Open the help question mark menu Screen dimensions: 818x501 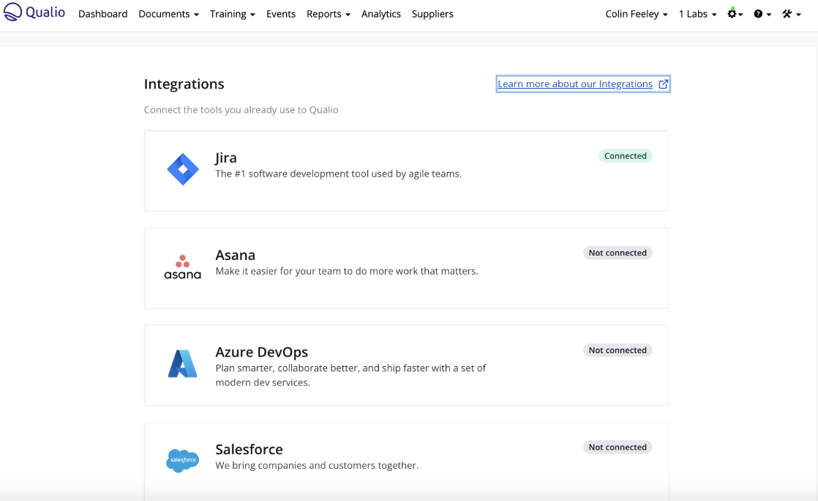762,14
